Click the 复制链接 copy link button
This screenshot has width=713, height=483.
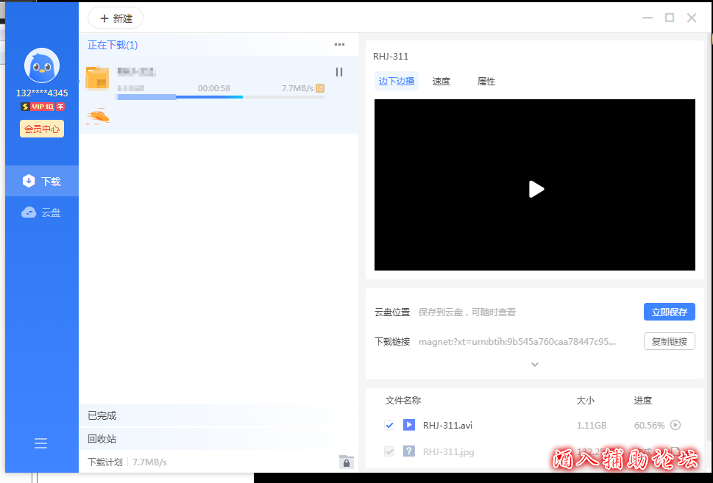point(669,341)
